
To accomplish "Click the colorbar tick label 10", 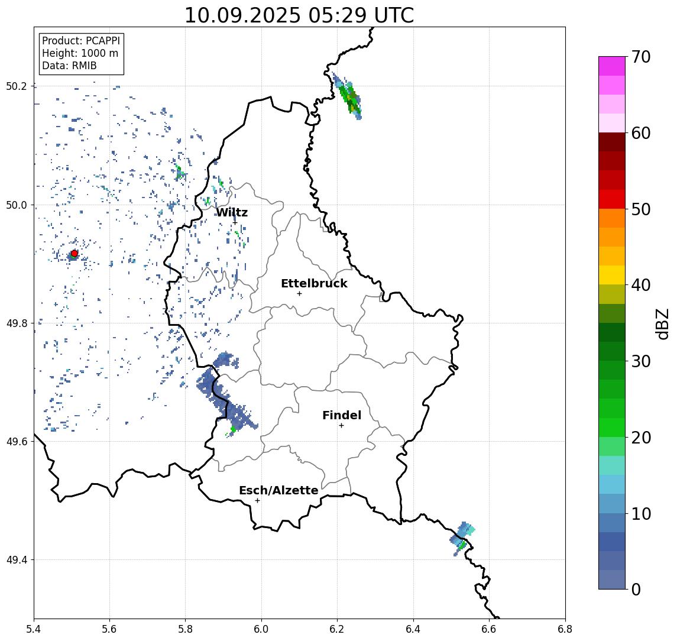I will (641, 513).
